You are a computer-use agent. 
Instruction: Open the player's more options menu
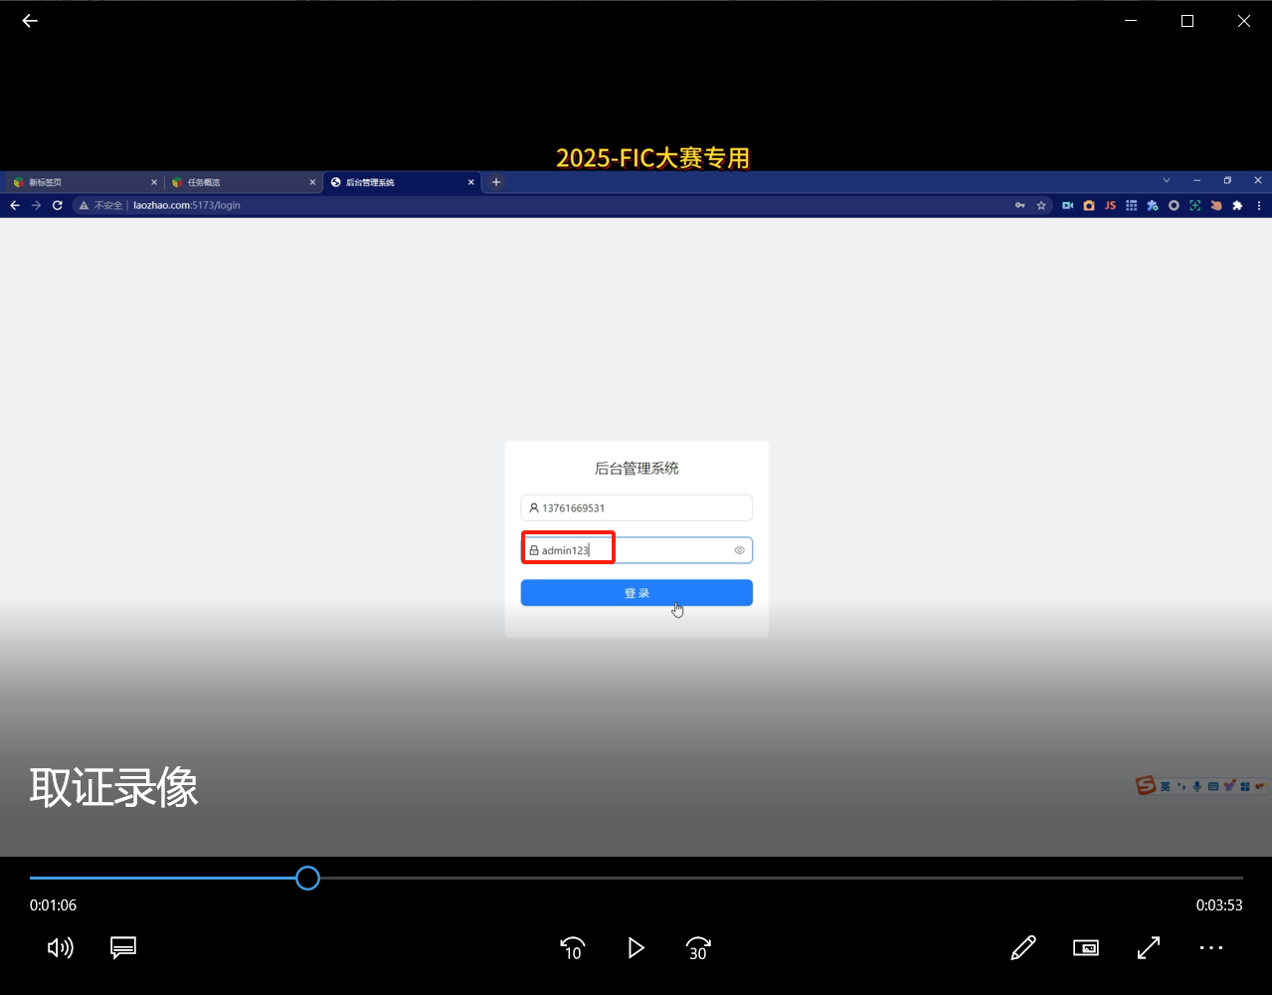(1210, 948)
